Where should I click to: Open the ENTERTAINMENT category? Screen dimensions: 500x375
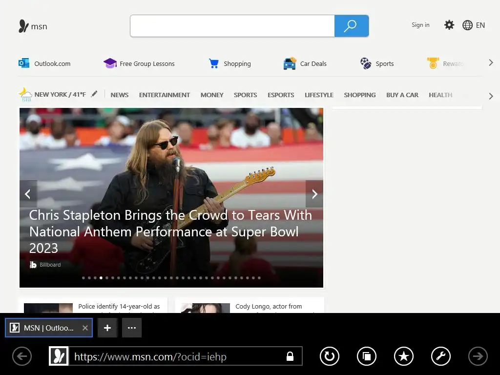(x=164, y=95)
